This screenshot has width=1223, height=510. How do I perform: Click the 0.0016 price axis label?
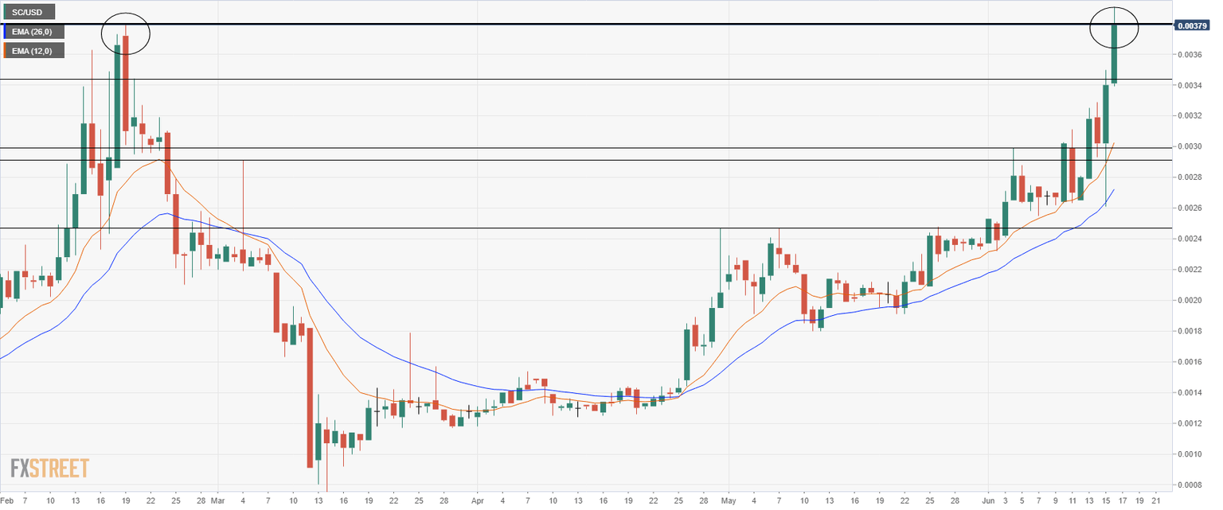[1190, 362]
